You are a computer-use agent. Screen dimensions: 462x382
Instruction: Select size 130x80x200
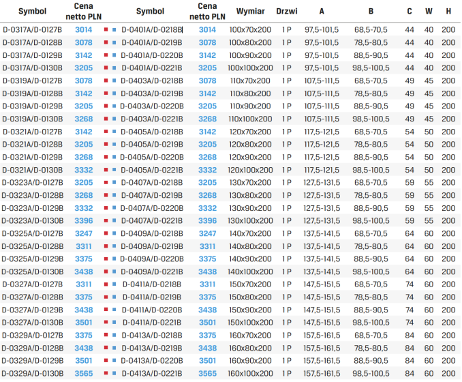coord(250,195)
